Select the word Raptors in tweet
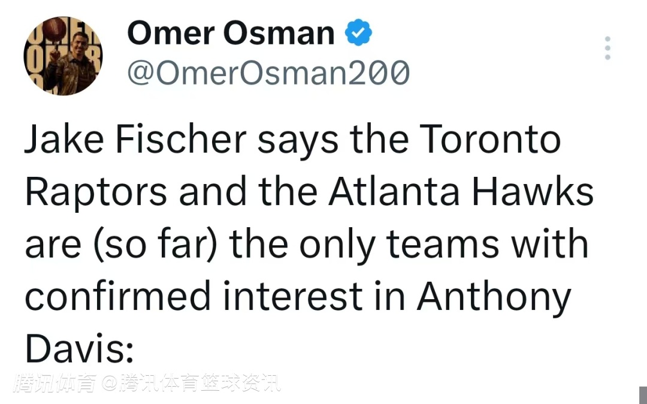647x404 pixels. [97, 192]
